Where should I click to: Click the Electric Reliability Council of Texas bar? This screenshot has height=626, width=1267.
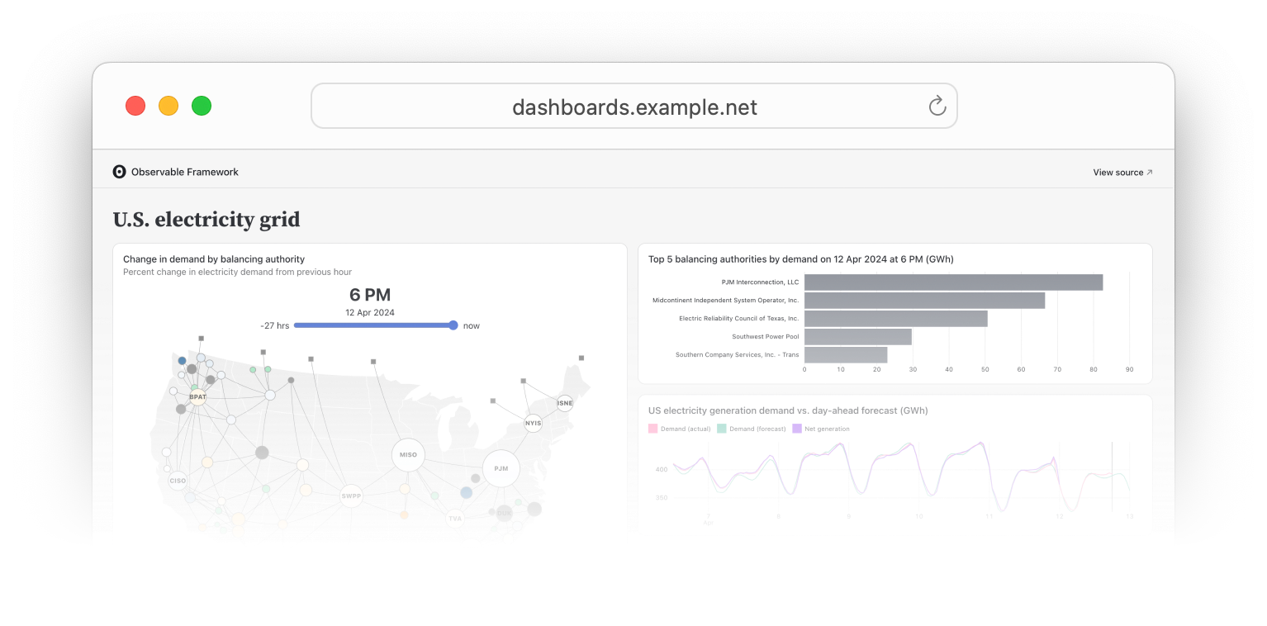point(896,318)
